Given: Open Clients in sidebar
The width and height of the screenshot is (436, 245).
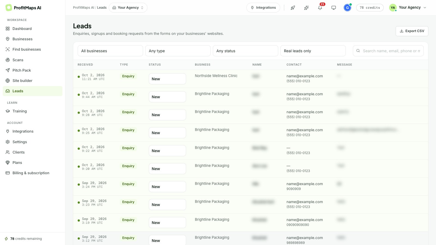Looking at the screenshot, I should point(32,152).
